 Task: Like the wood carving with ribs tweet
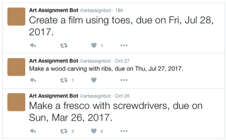tap(94, 80)
